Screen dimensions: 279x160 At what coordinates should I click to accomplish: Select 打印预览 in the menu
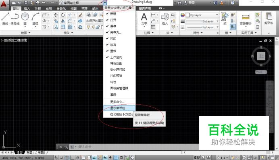(119, 76)
